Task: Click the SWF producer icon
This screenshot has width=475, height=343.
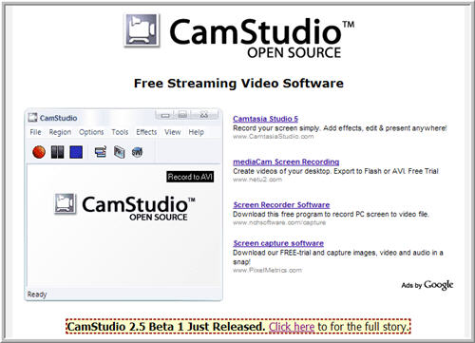Action: [137, 152]
